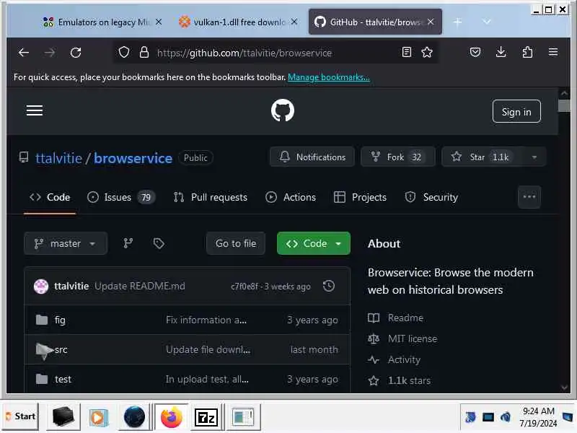The image size is (577, 433).
Task: Expand the master branch dropdown
Action: [x=66, y=243]
